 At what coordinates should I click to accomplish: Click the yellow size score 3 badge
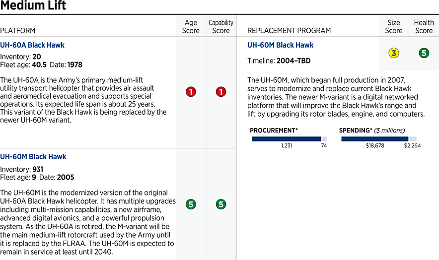[x=394, y=53]
